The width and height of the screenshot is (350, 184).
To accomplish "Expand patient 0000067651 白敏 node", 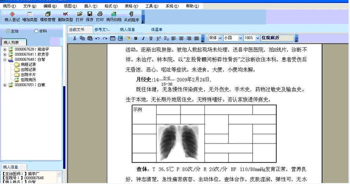I will (x=4, y=85).
